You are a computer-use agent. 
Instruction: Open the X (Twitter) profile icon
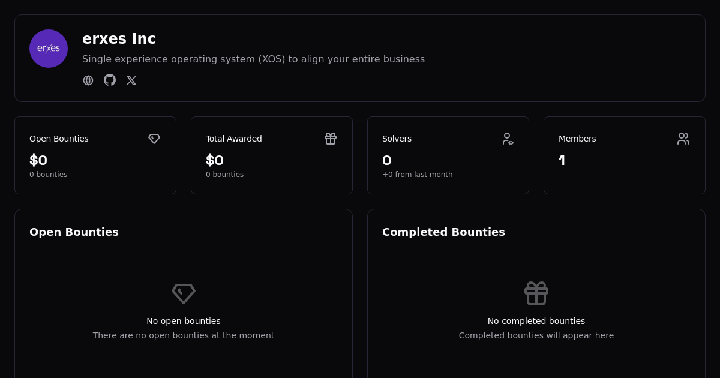tap(131, 80)
